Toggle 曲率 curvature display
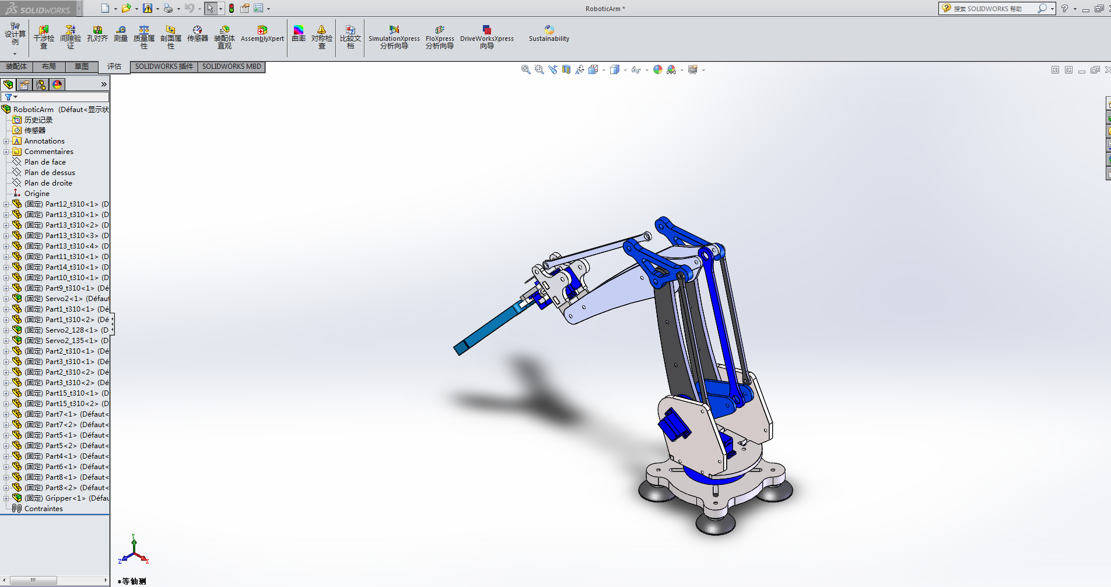Screen dimensions: 1111x587 click(299, 34)
